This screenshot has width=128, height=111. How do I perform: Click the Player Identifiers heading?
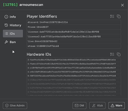42,16
